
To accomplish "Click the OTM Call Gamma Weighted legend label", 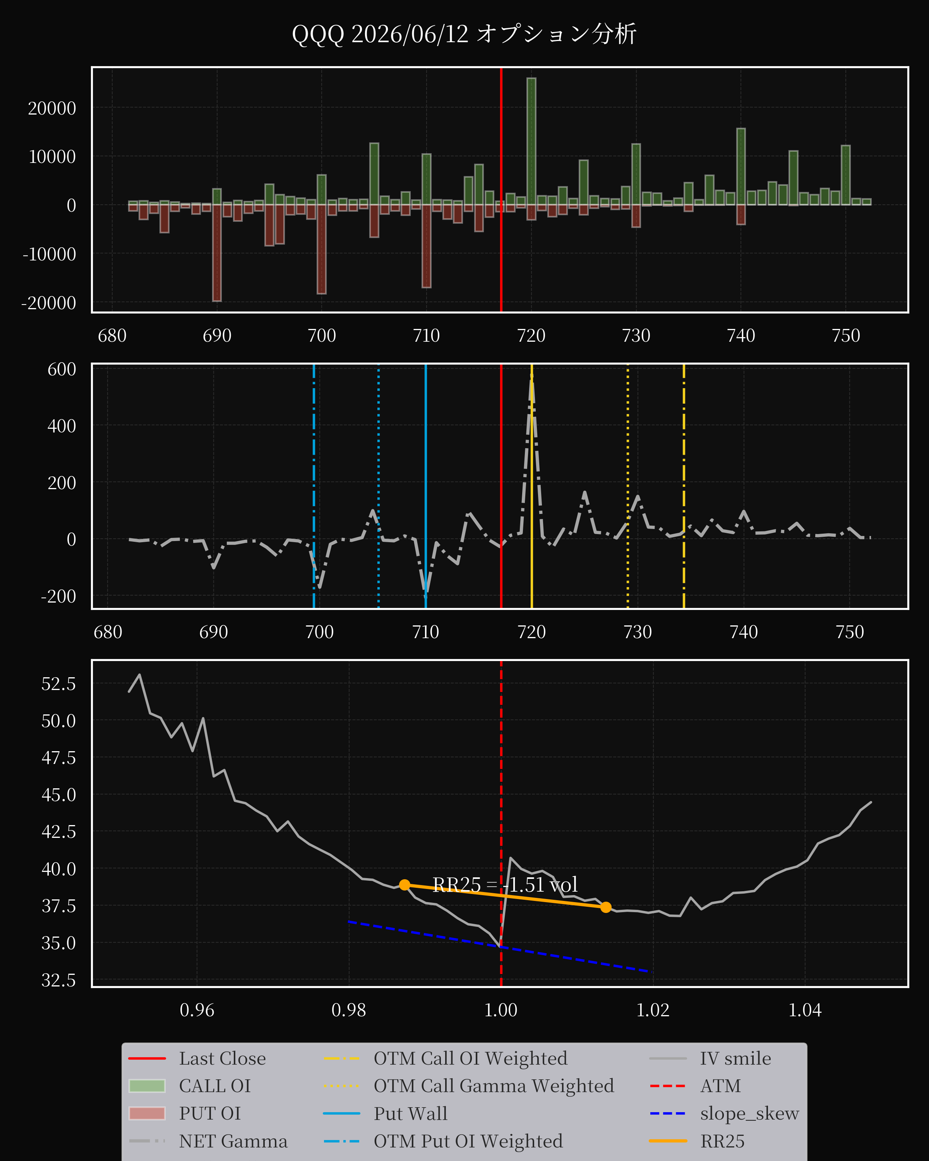I will click(x=494, y=1086).
